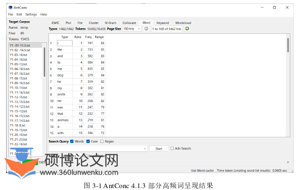The width and height of the screenshot is (305, 190).
Task: Click the word 'animals' in results table
Action: click(63, 120)
